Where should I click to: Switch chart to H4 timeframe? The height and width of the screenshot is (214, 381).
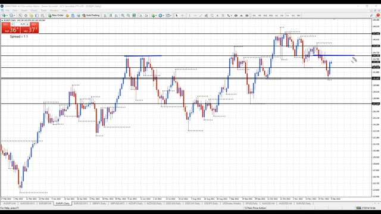tap(282, 15)
